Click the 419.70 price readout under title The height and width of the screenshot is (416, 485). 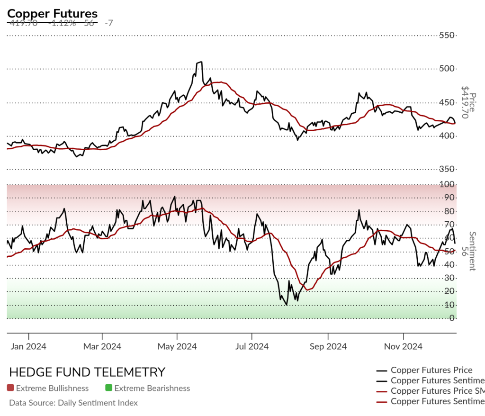pyautogui.click(x=24, y=23)
